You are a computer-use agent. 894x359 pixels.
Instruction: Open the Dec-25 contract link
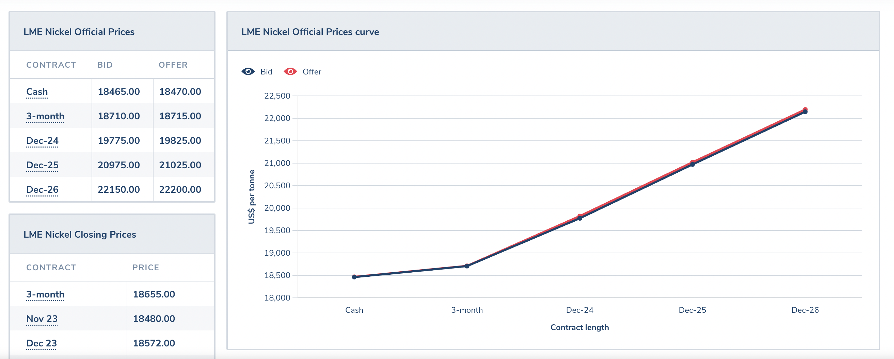coord(42,165)
